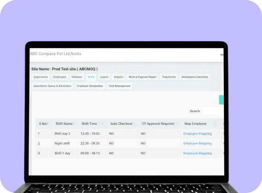Open the Holidays tab
Image resolution: width=262 pixels, height=193 pixels.
(x=77, y=77)
